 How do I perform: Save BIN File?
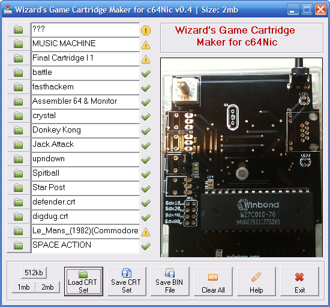point(170,282)
